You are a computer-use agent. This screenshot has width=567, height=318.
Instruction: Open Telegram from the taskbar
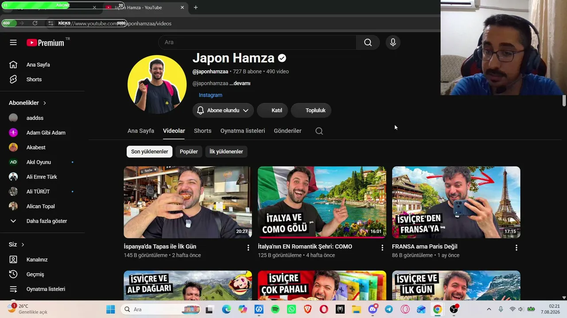[388, 310]
